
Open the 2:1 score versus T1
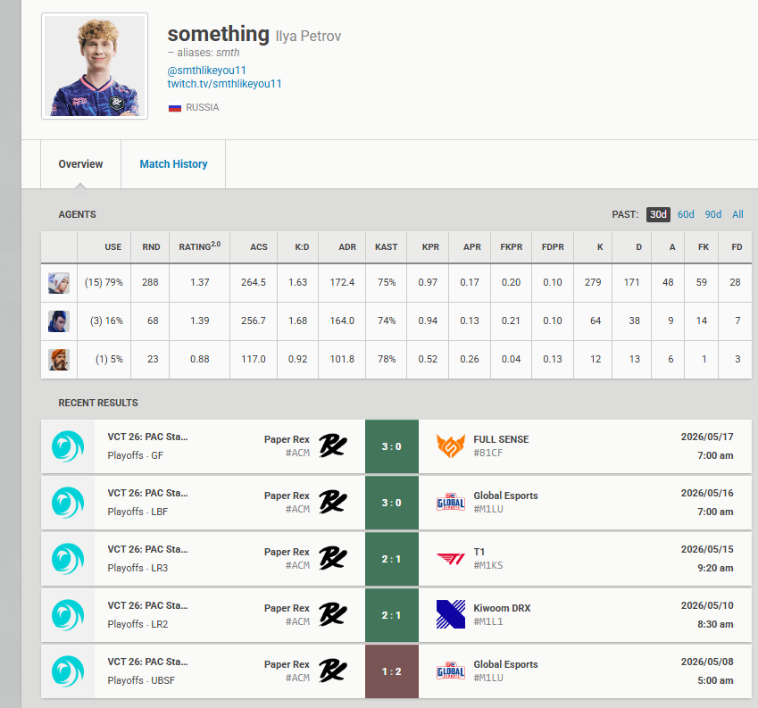[392, 559]
